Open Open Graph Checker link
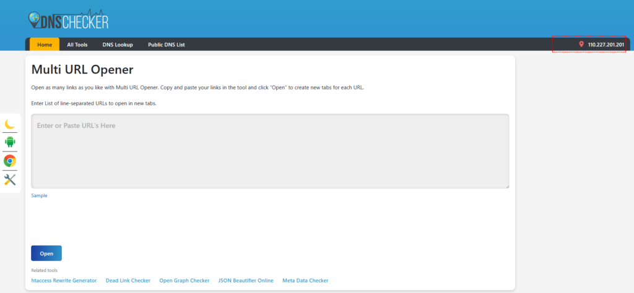The height and width of the screenshot is (293, 634). coord(185,281)
